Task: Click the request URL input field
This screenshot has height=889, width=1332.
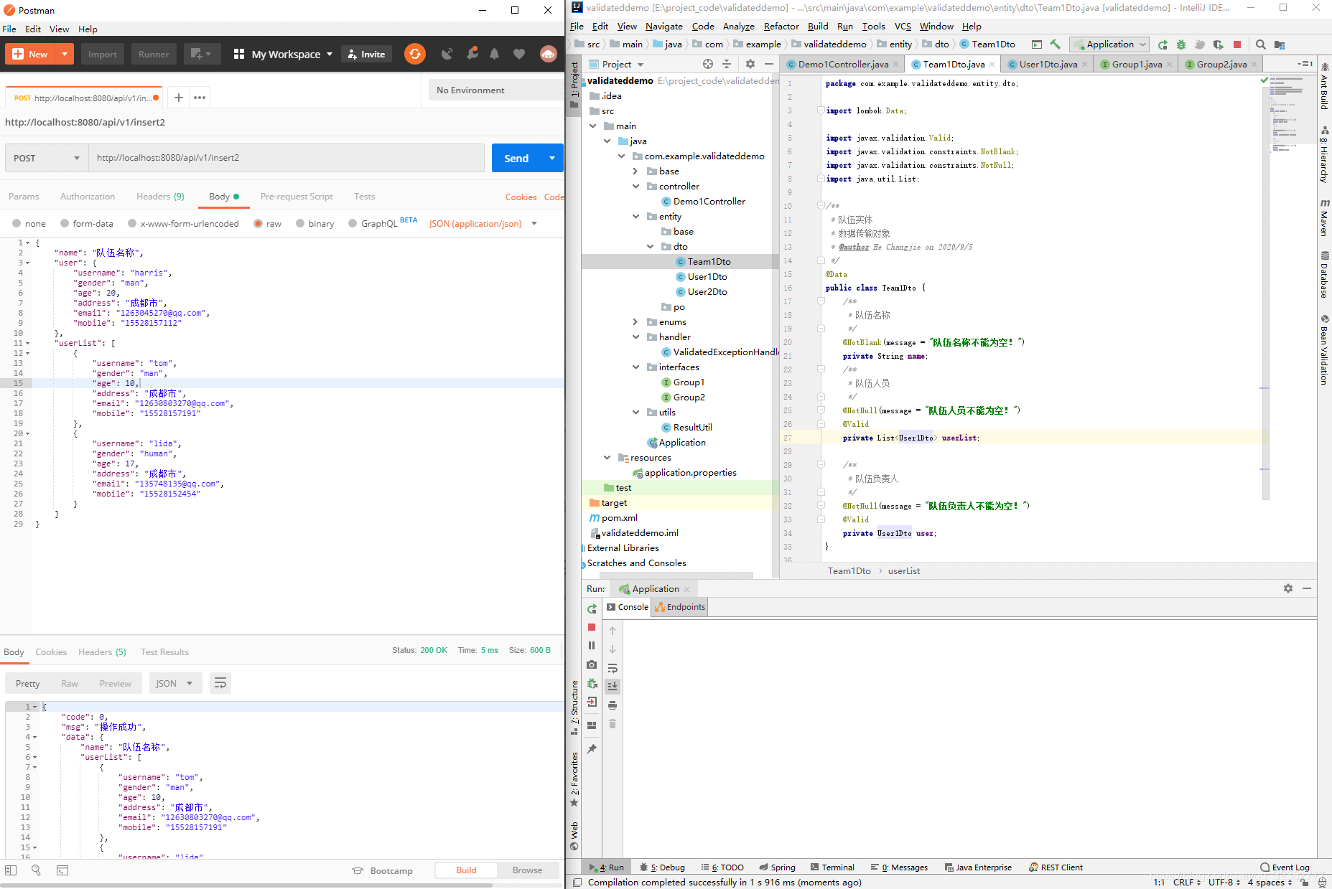Action: [286, 158]
